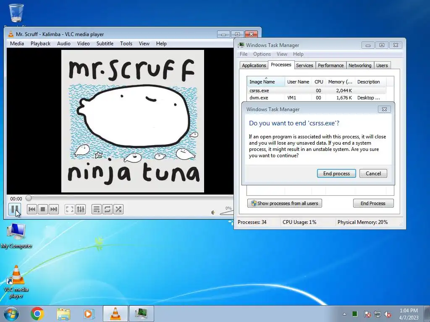Screen dimensions: 430x322
Task: Switch to the Applications tab
Action: point(254,65)
